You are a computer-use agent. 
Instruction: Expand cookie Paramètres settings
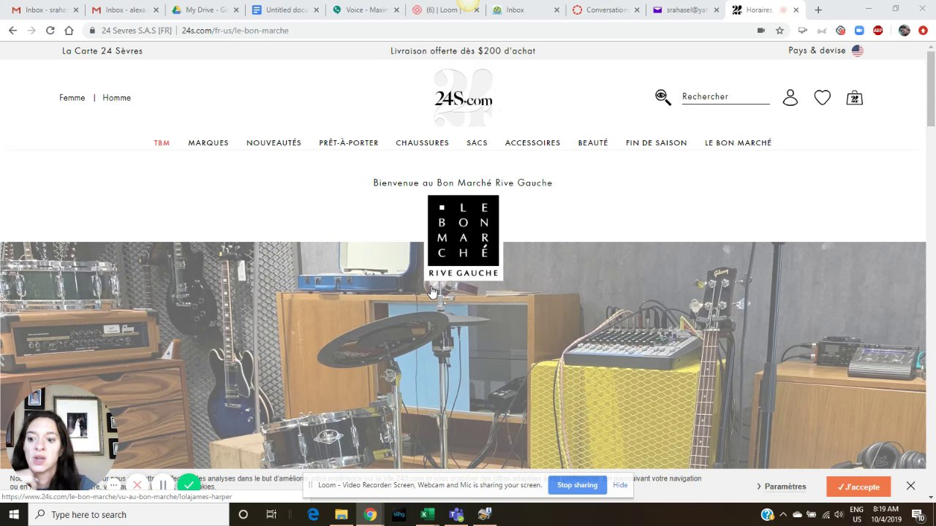pyautogui.click(x=782, y=487)
